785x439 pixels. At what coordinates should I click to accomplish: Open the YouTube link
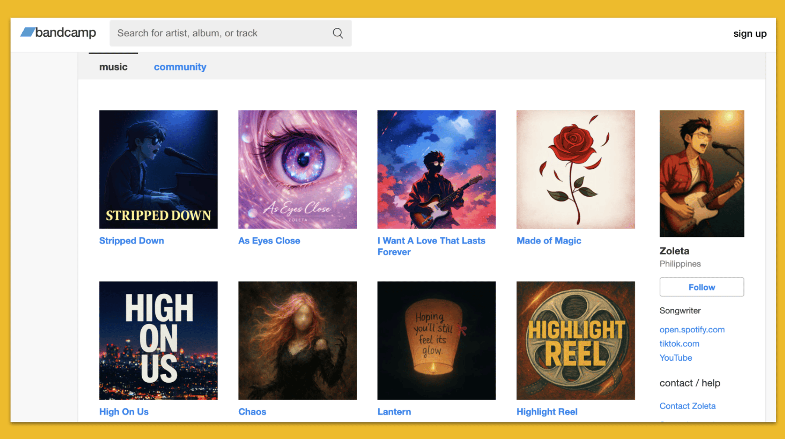point(676,358)
